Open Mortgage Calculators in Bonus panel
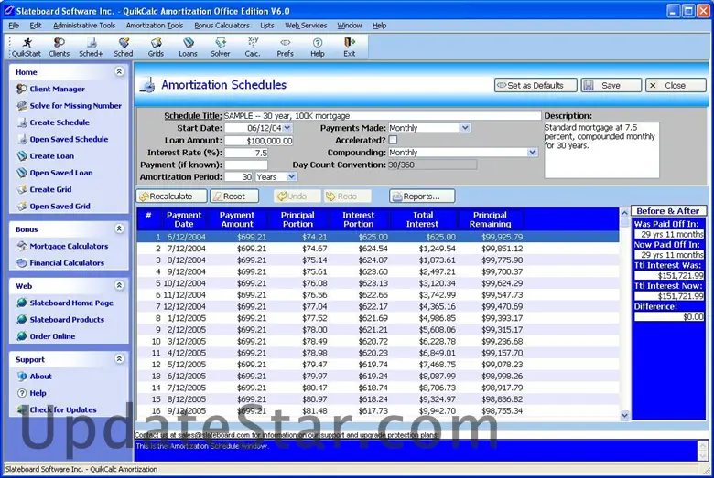 [63, 246]
